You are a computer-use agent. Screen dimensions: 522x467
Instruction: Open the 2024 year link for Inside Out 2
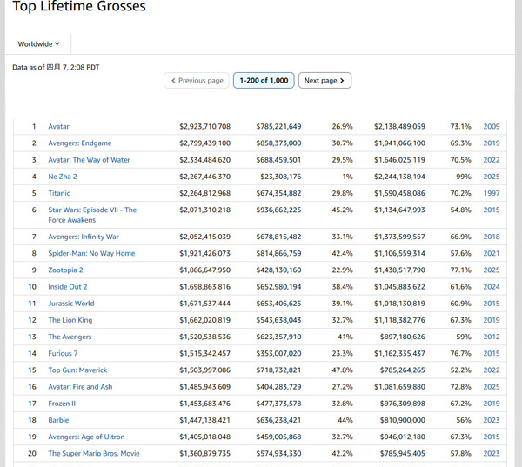pyautogui.click(x=492, y=287)
